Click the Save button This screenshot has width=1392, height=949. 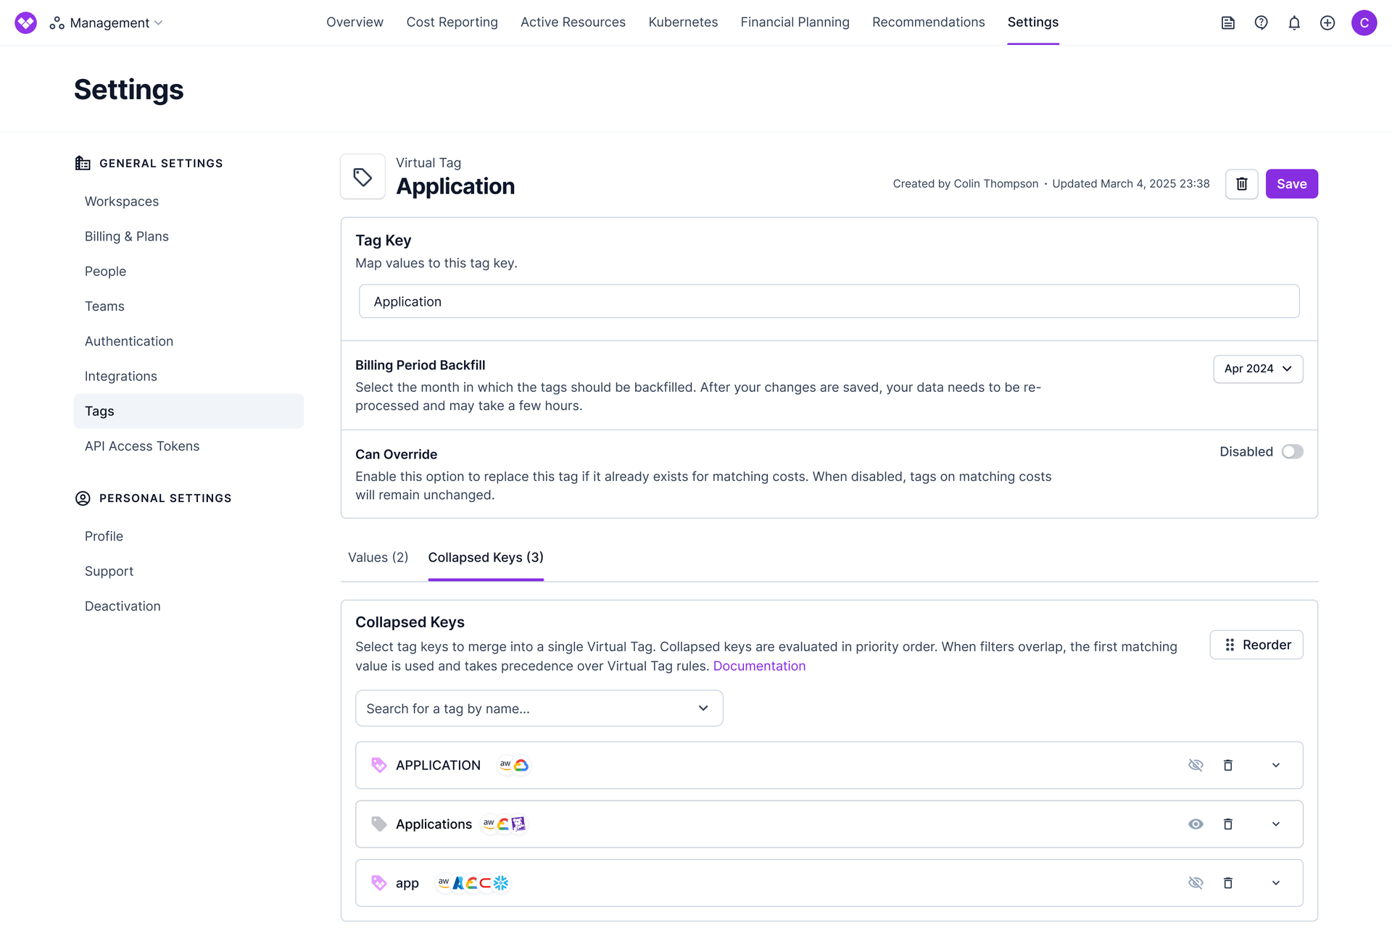1290,184
